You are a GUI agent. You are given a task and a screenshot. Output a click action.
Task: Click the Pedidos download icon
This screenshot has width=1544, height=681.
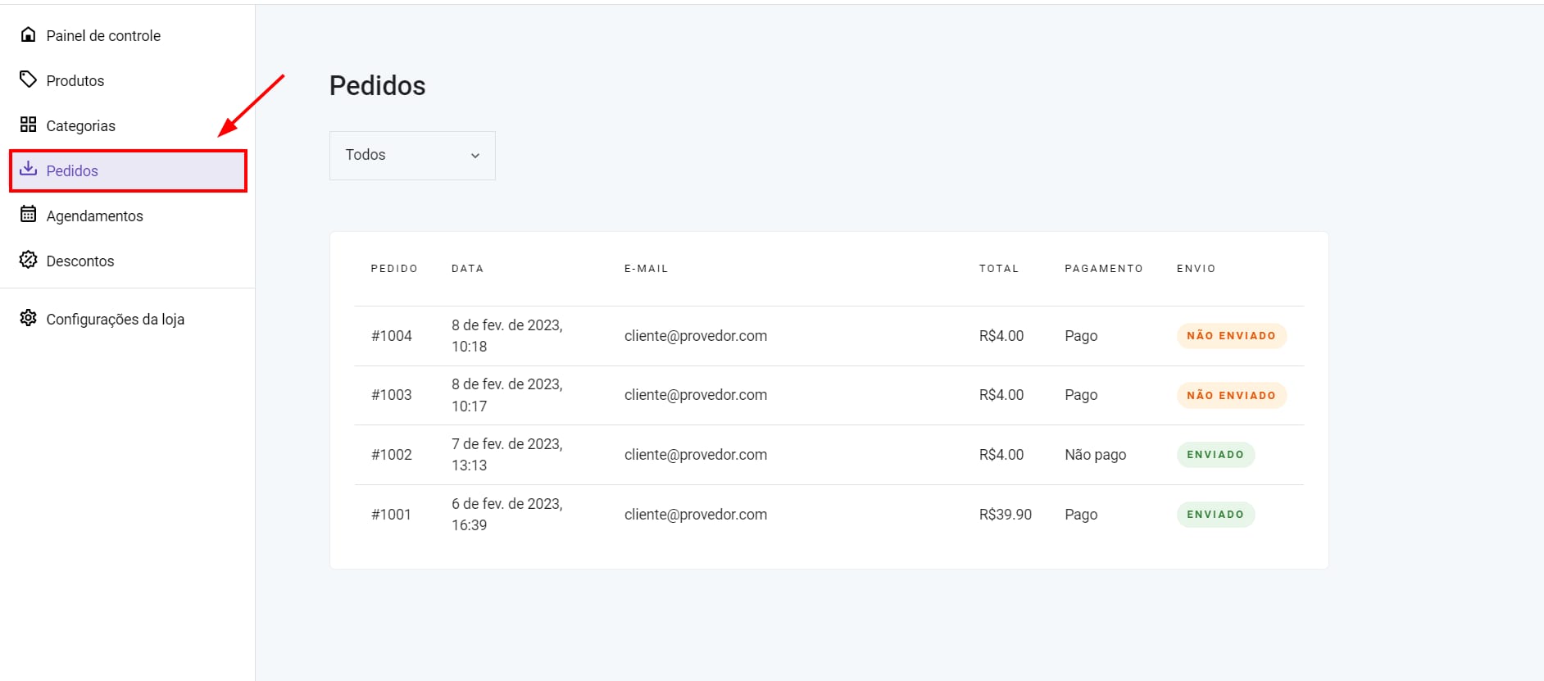point(29,169)
